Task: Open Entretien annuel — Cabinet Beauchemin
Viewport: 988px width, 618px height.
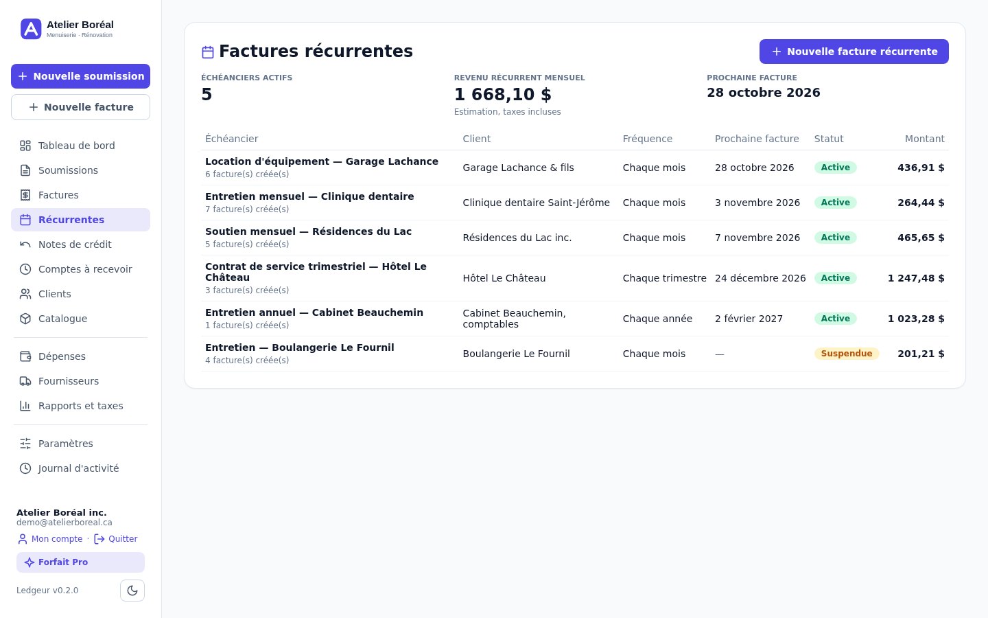Action: pos(314,312)
